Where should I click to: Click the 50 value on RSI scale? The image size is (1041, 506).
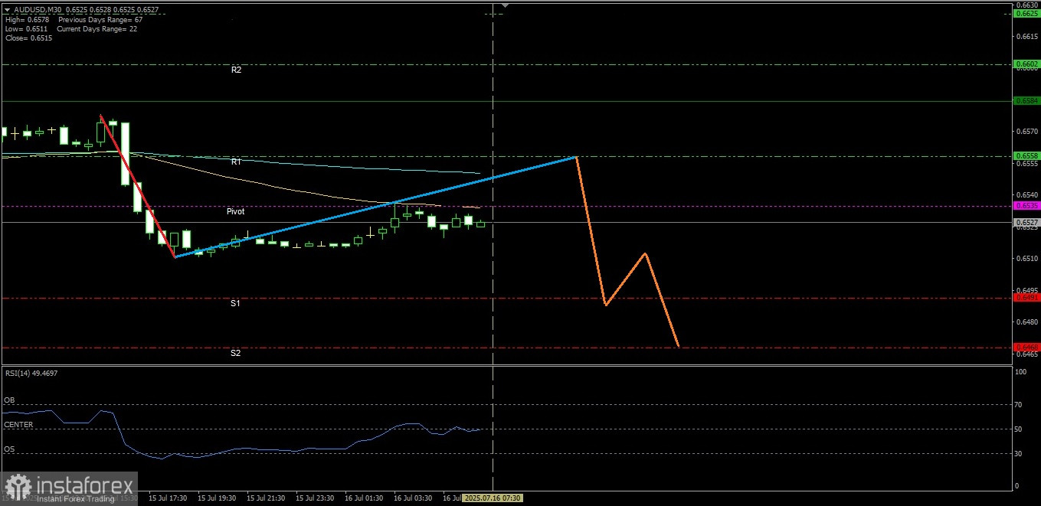tap(1019, 429)
